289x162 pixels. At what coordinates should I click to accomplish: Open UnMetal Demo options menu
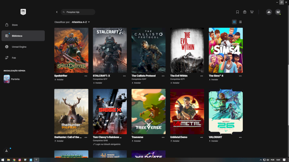[202, 137]
